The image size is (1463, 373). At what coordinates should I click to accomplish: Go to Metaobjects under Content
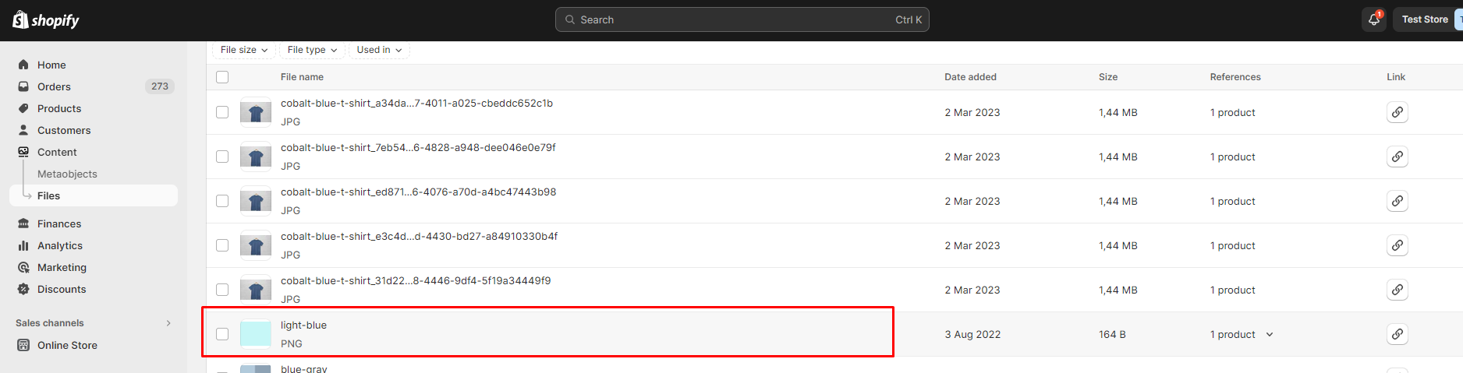67,174
